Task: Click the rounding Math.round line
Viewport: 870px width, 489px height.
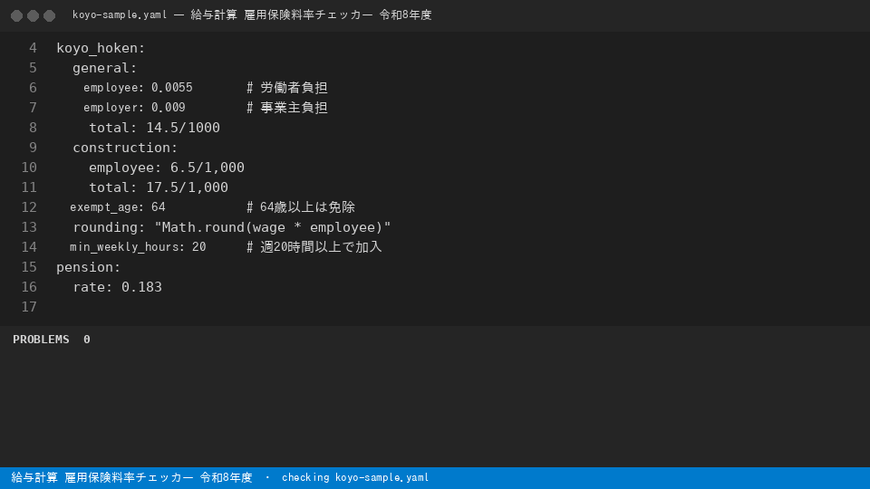Action: click(232, 227)
